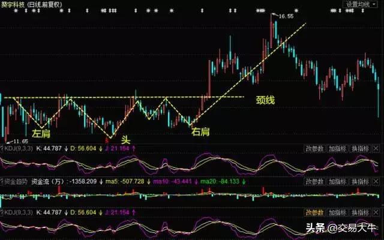The height and width of the screenshot is (240, 384).
Task: Click 加指标 in the 资金趋势 panel
Action: [x=338, y=180]
